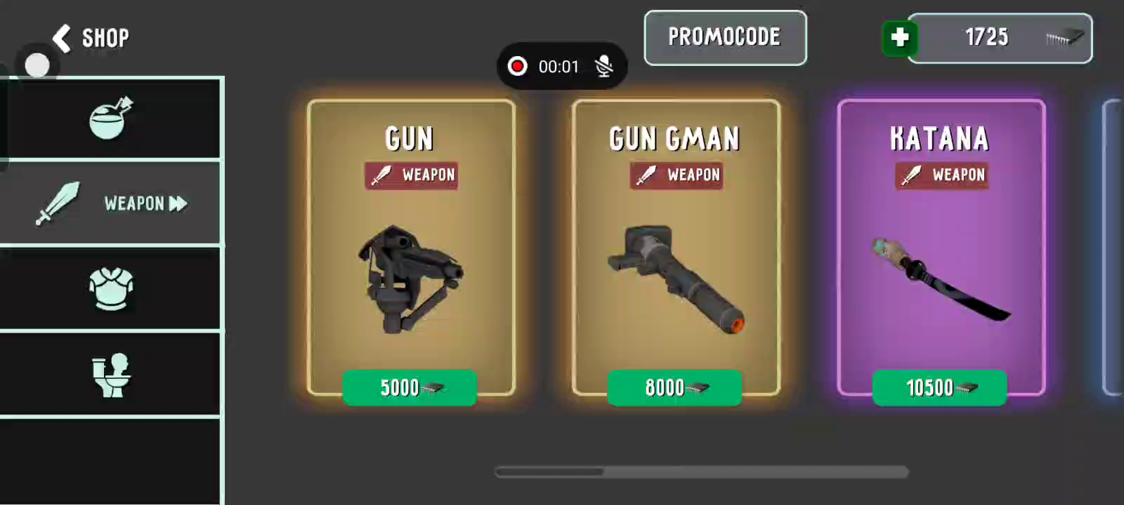Expand Weapon category with double-arrow icon

178,203
